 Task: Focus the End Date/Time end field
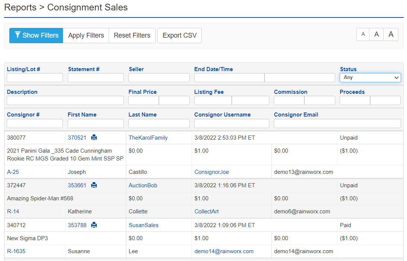coord(300,78)
